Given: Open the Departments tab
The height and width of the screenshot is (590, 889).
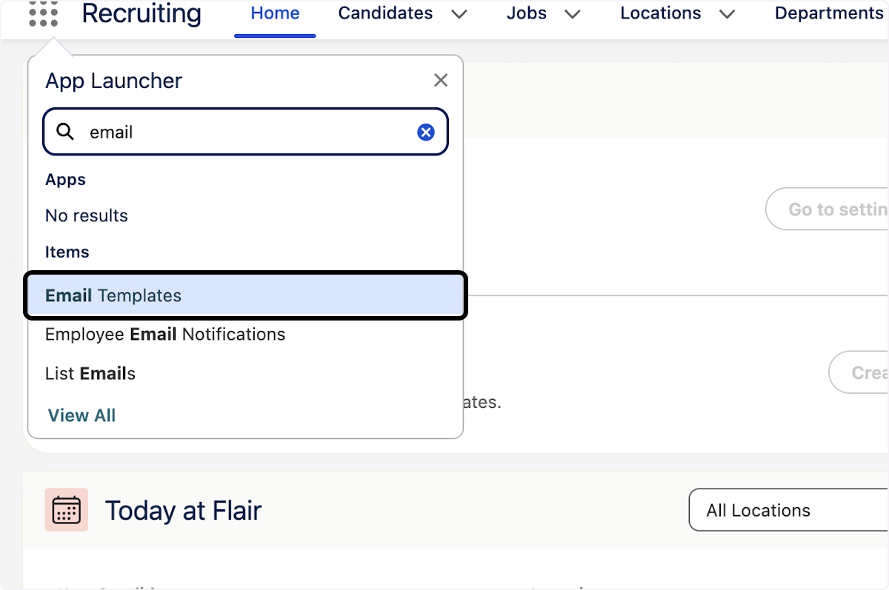Looking at the screenshot, I should click(x=828, y=14).
